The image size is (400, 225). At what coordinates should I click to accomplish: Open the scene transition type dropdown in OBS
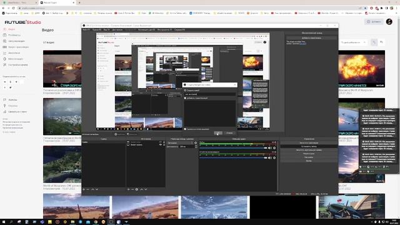pyautogui.click(x=180, y=143)
